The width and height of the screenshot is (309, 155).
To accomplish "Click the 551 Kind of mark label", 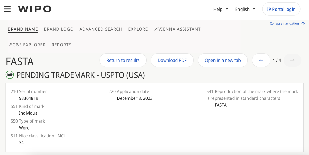I will 28,106.
